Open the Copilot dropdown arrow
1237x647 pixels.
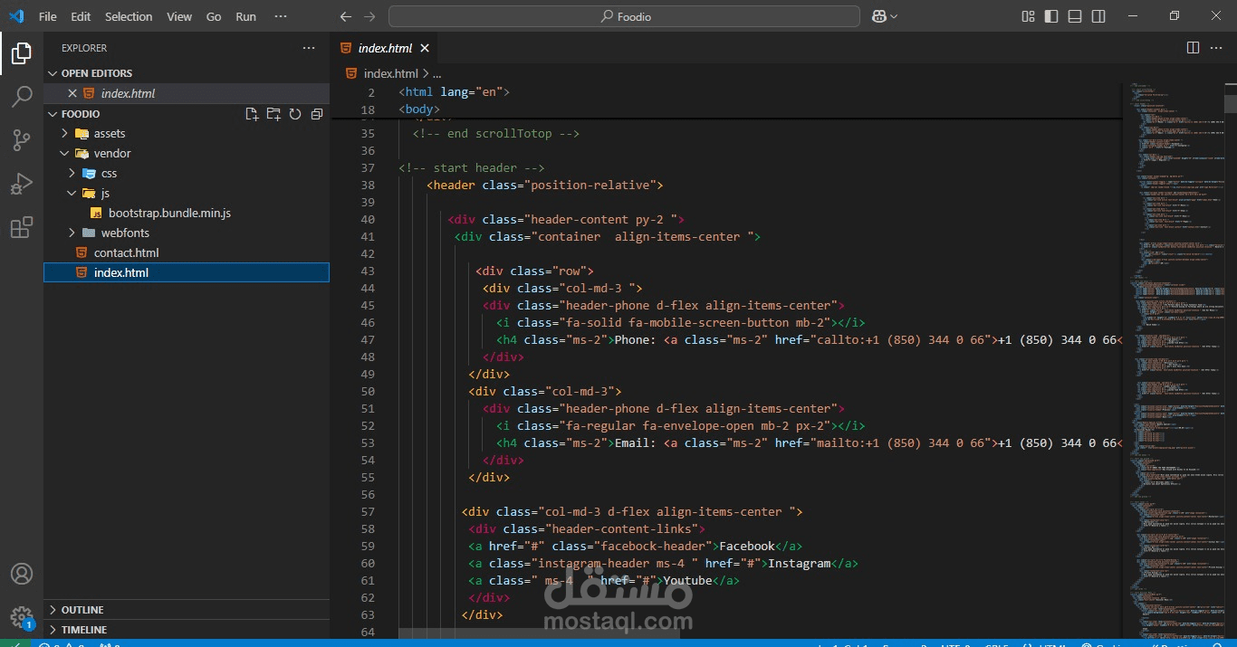tap(894, 16)
